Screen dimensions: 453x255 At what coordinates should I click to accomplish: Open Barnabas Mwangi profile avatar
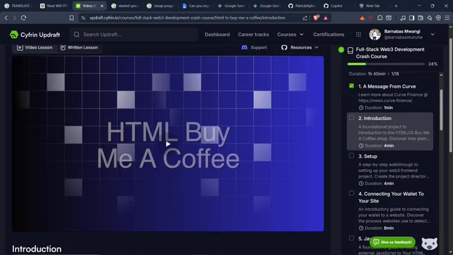pyautogui.click(x=374, y=35)
